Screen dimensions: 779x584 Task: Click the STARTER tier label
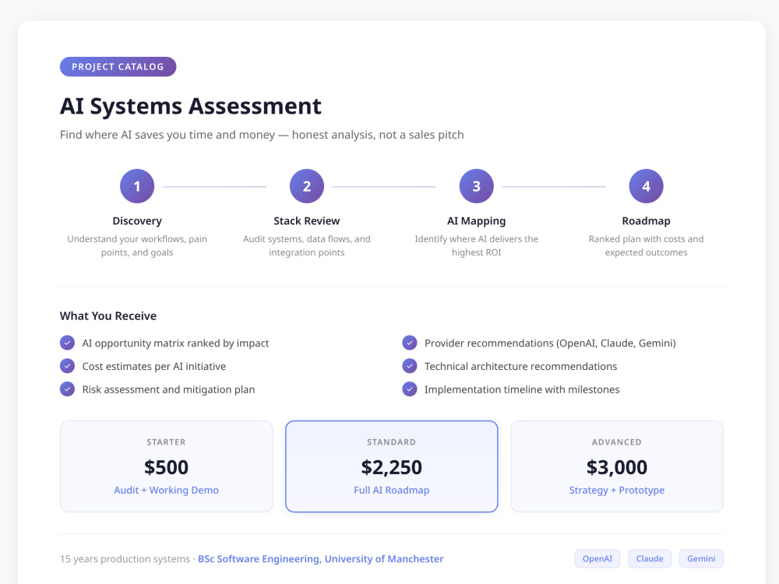click(x=167, y=442)
